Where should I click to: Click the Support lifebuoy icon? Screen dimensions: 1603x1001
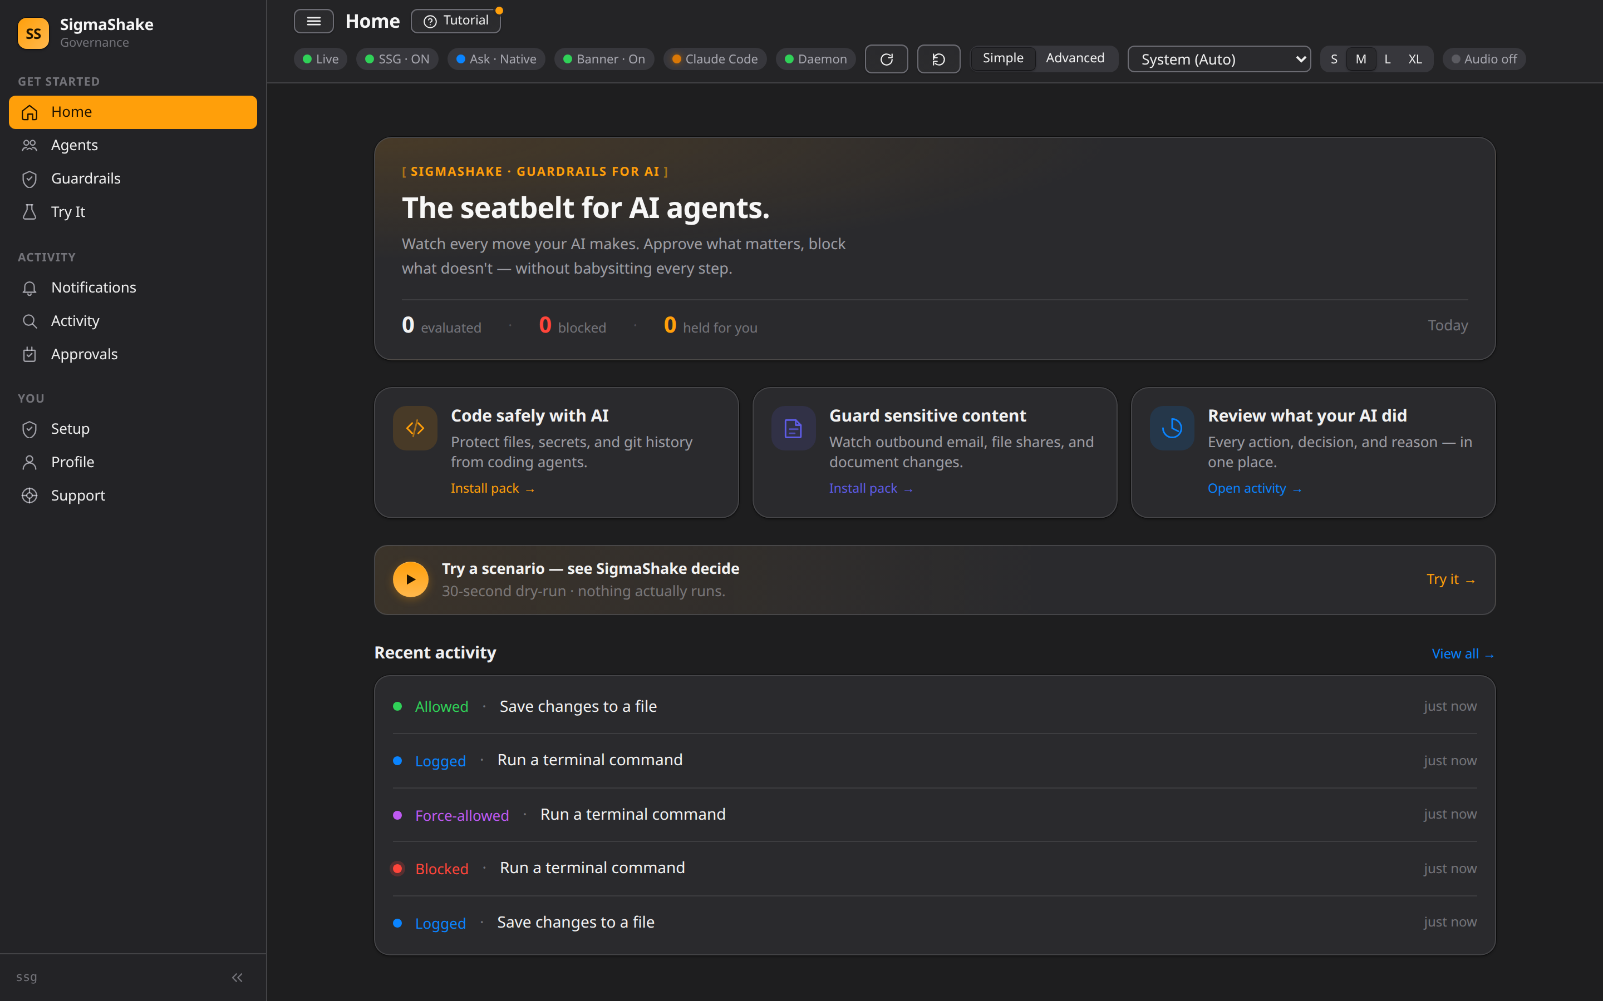coord(29,495)
